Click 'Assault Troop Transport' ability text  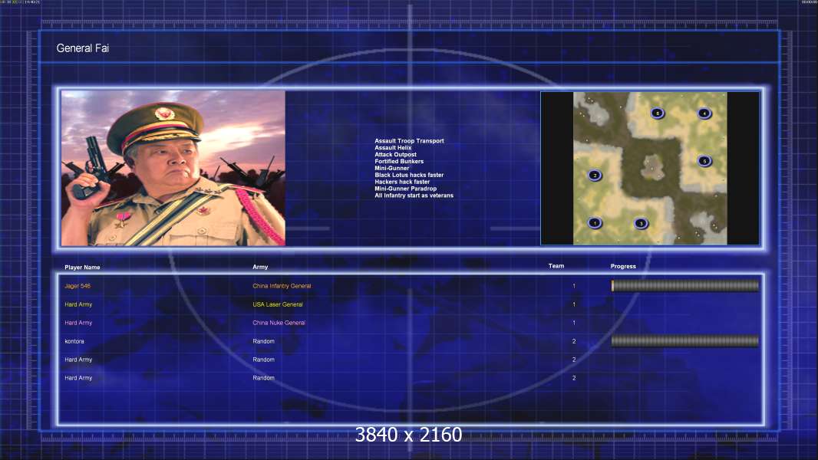(409, 140)
